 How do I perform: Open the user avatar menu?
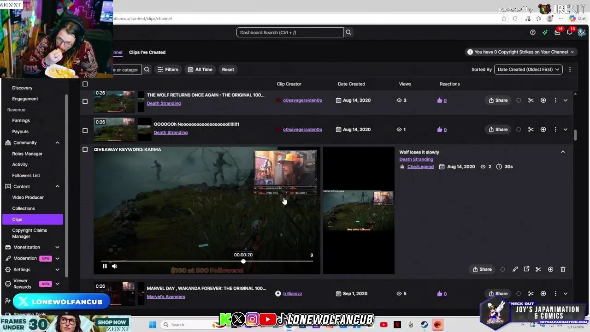click(582, 32)
